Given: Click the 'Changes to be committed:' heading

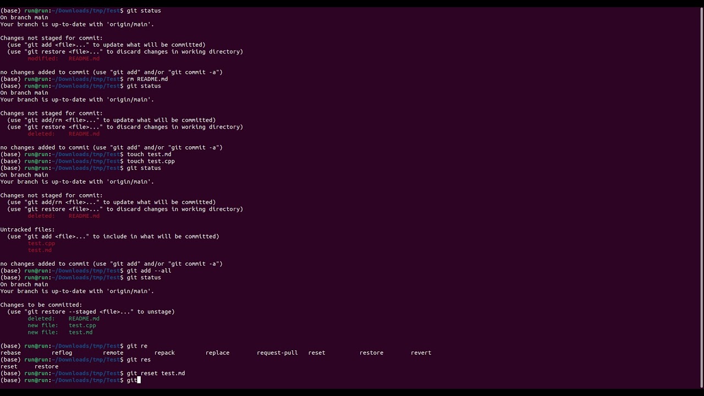Looking at the screenshot, I should (x=41, y=305).
